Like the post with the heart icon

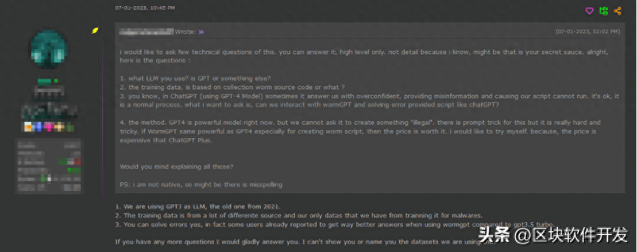click(589, 11)
